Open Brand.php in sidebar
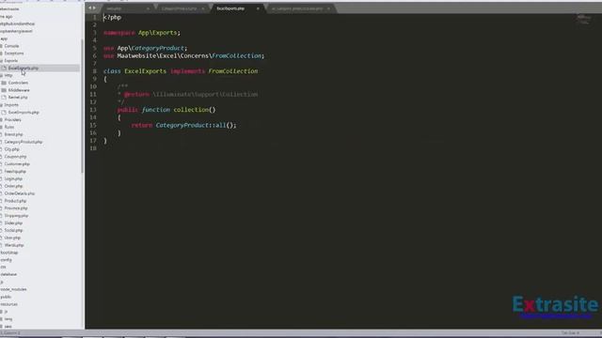The width and height of the screenshot is (602, 338). tap(13, 134)
